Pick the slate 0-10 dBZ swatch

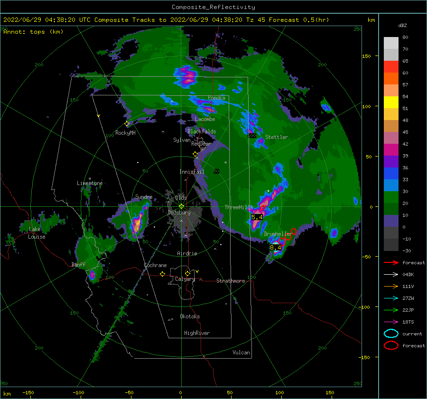click(x=391, y=221)
